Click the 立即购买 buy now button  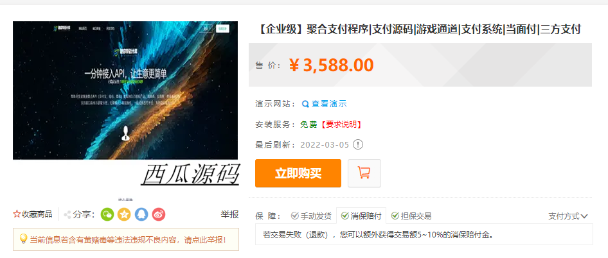coord(298,173)
